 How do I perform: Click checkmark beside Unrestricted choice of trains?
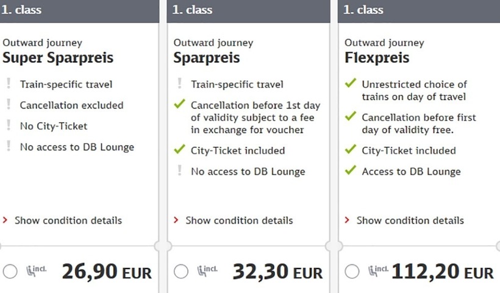pyautogui.click(x=350, y=85)
